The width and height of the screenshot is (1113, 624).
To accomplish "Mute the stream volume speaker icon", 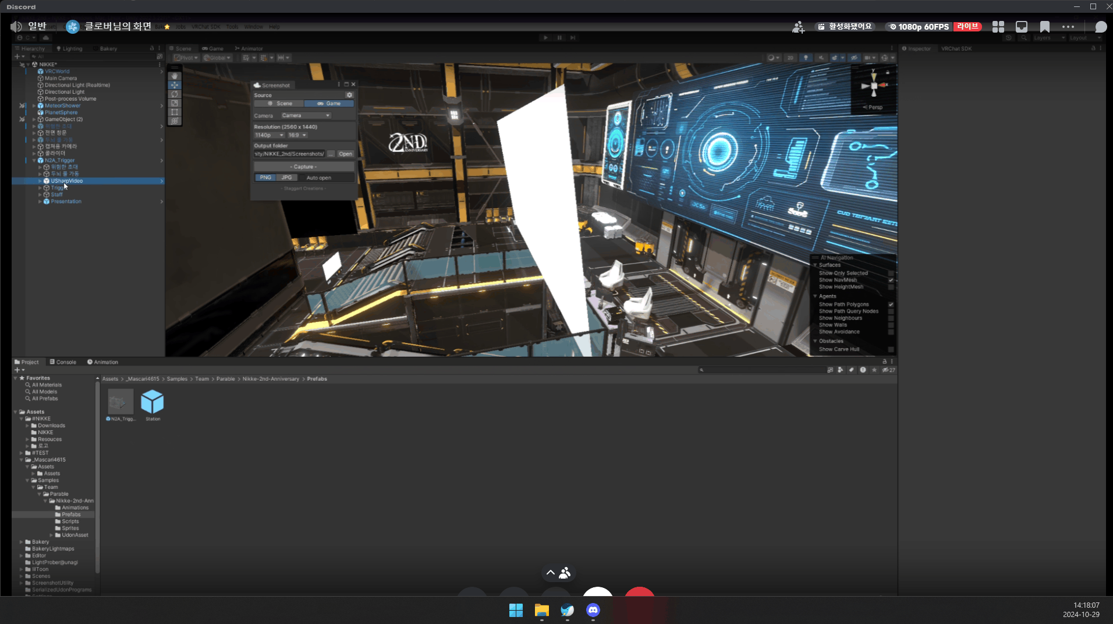I will point(16,26).
